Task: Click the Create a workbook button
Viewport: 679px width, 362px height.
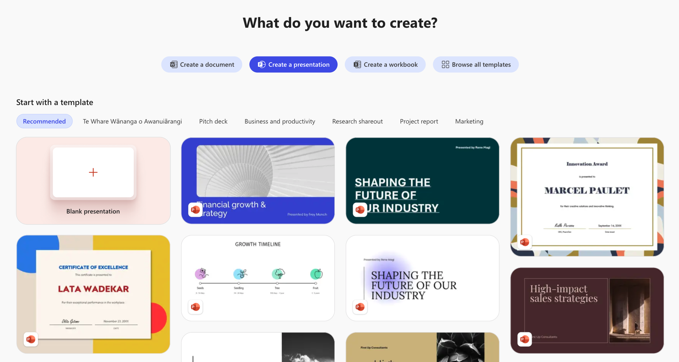Action: 385,64
